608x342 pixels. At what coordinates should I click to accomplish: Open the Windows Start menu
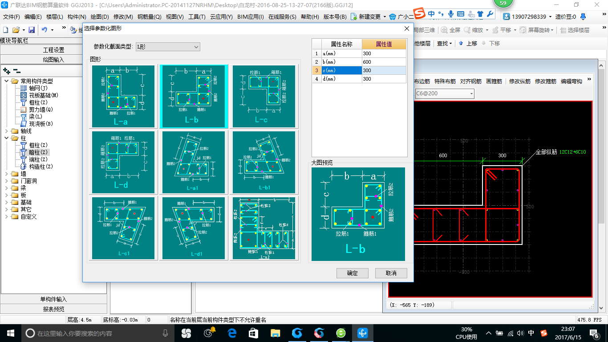pyautogui.click(x=10, y=333)
